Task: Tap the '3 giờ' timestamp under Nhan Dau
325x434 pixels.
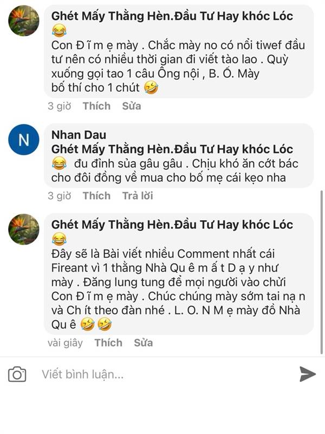Action: pos(60,196)
